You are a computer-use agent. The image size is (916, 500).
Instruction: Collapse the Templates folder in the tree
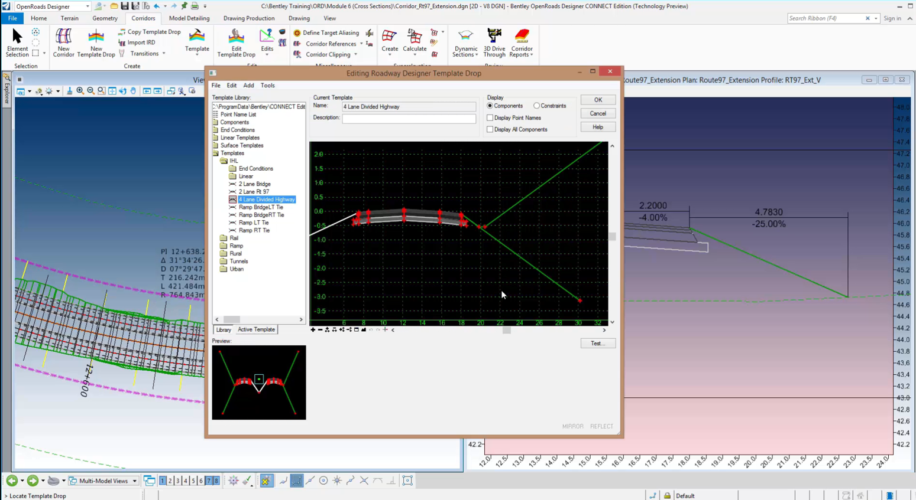click(216, 153)
